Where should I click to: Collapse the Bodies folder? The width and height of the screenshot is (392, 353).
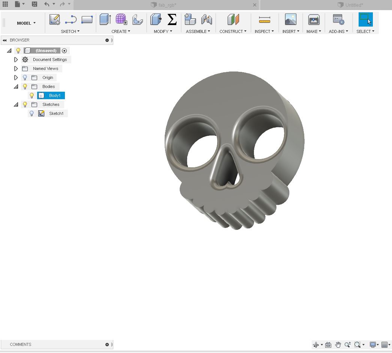[x=16, y=86]
